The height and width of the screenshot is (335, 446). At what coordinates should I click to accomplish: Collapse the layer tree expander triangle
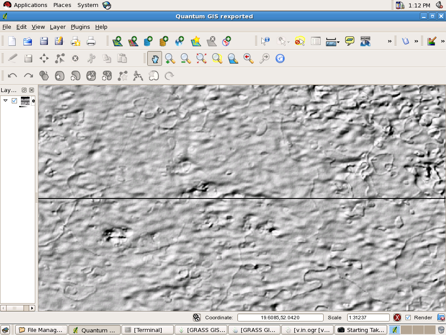click(x=5, y=101)
